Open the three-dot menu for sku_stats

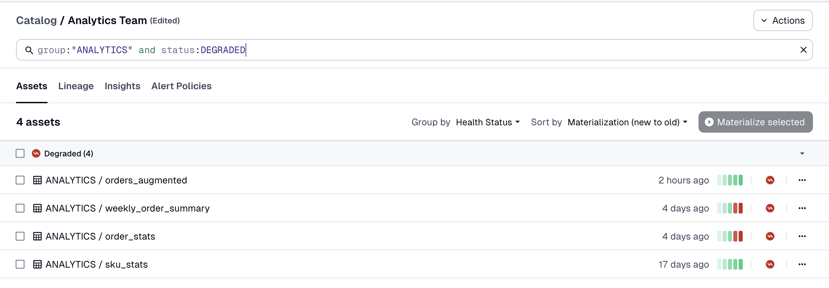coord(802,264)
